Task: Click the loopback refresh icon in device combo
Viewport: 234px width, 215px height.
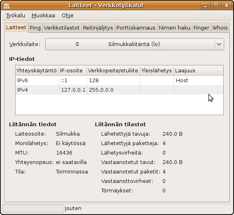Action: coord(77,44)
